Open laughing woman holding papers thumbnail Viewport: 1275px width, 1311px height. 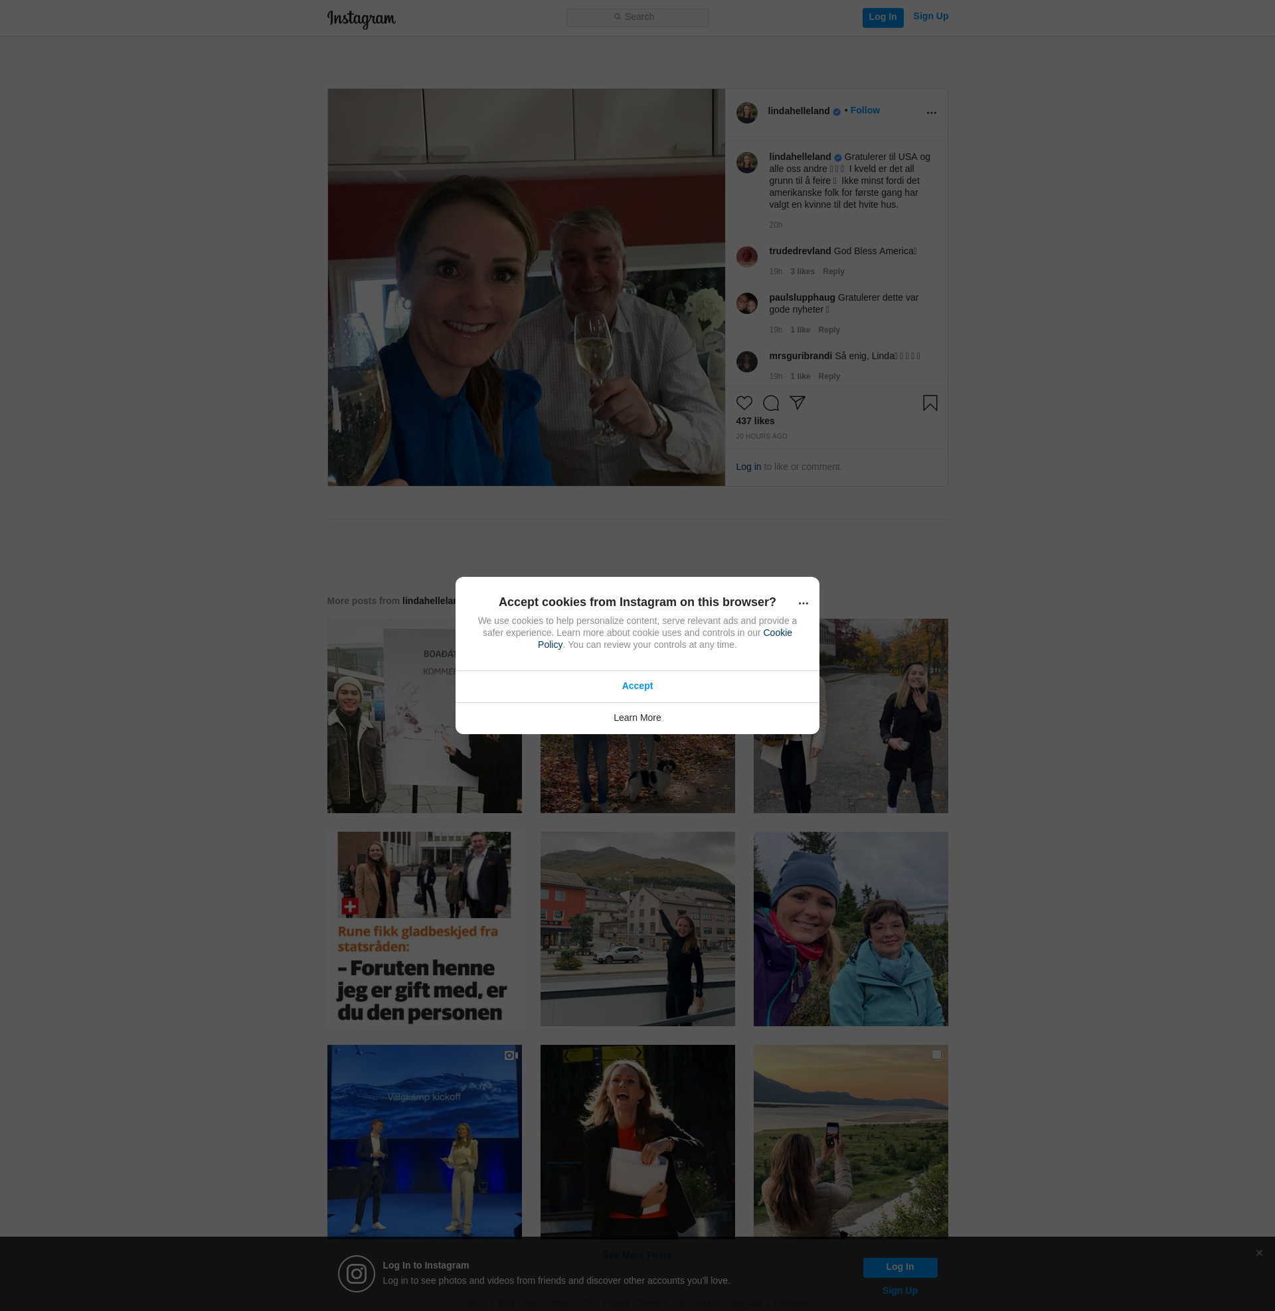(x=637, y=1142)
